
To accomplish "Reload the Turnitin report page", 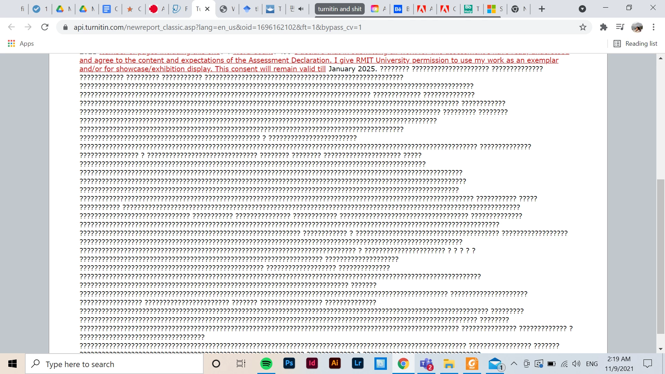I will (45, 27).
